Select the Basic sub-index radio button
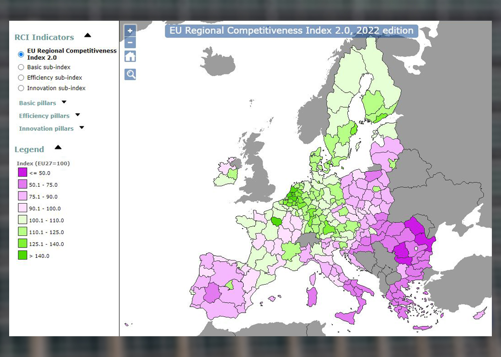The width and height of the screenshot is (501, 357). click(x=21, y=67)
